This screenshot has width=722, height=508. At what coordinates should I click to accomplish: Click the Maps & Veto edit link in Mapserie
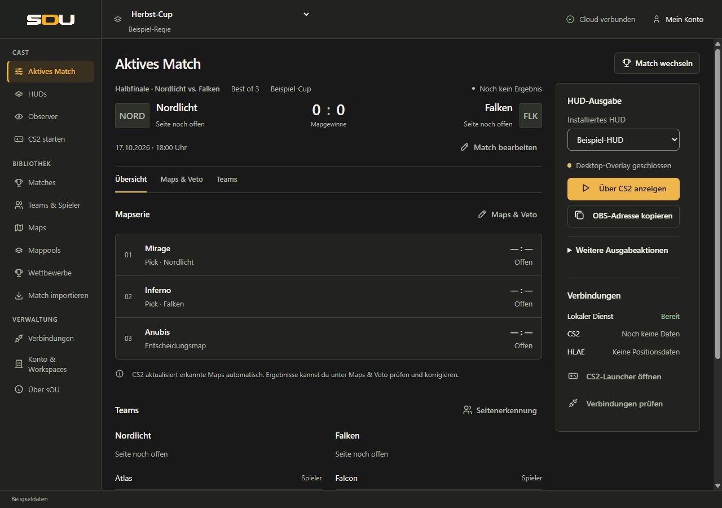point(507,214)
